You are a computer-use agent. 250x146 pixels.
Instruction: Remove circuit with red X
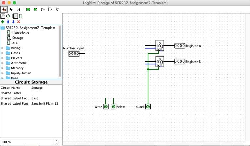[19, 22]
